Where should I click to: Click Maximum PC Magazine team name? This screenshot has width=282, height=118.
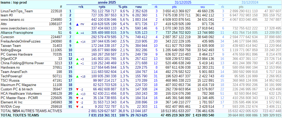[19, 85]
